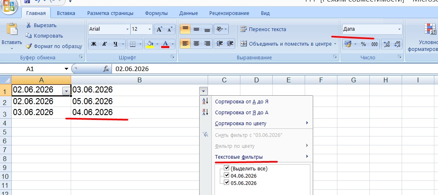Close the filter dropdown button in column B
438x195 pixels.
[203, 91]
